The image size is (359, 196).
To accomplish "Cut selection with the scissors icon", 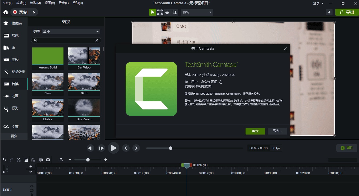I will pos(18,160).
